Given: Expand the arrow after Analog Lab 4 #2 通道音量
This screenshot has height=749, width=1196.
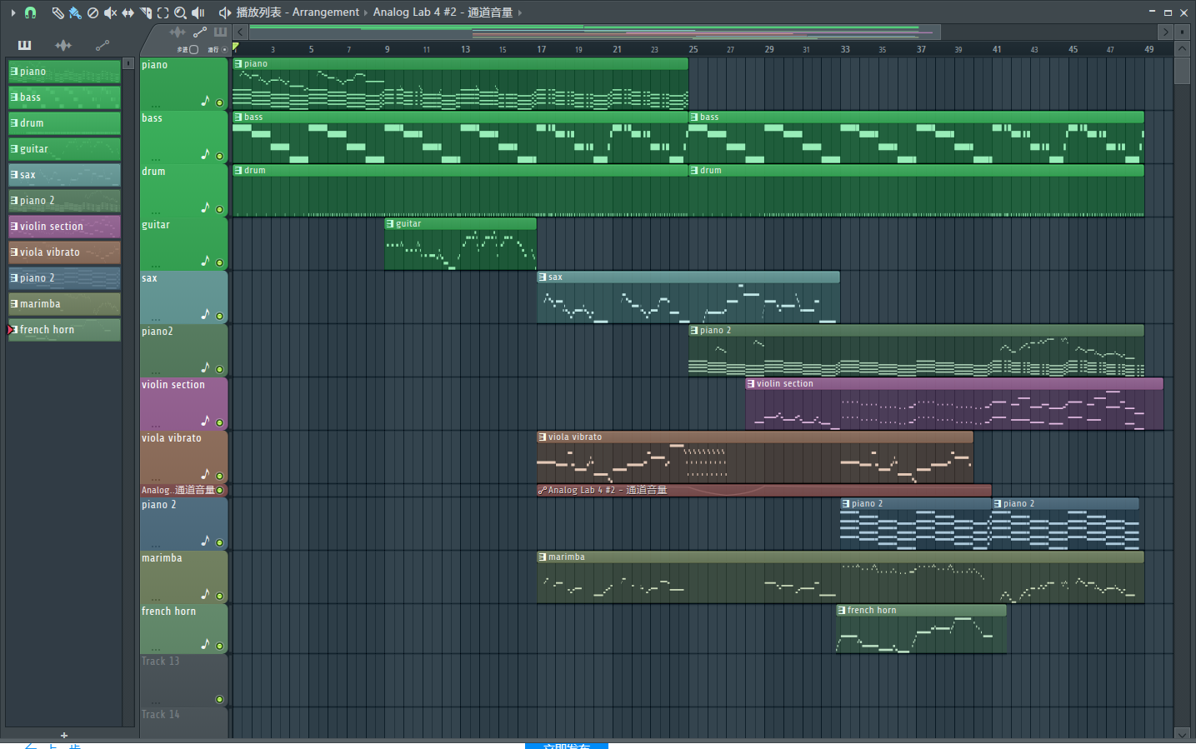Looking at the screenshot, I should tap(520, 12).
